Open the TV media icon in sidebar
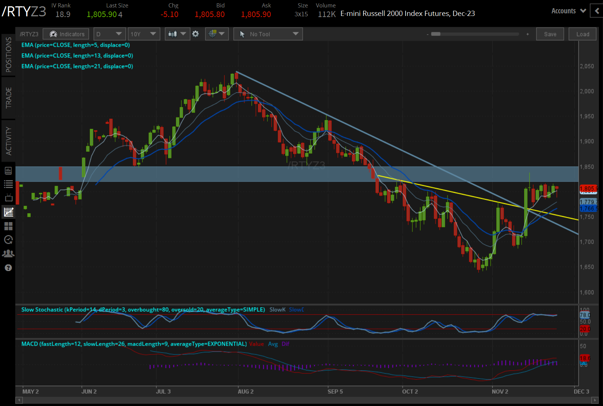603x406 pixels. point(8,198)
